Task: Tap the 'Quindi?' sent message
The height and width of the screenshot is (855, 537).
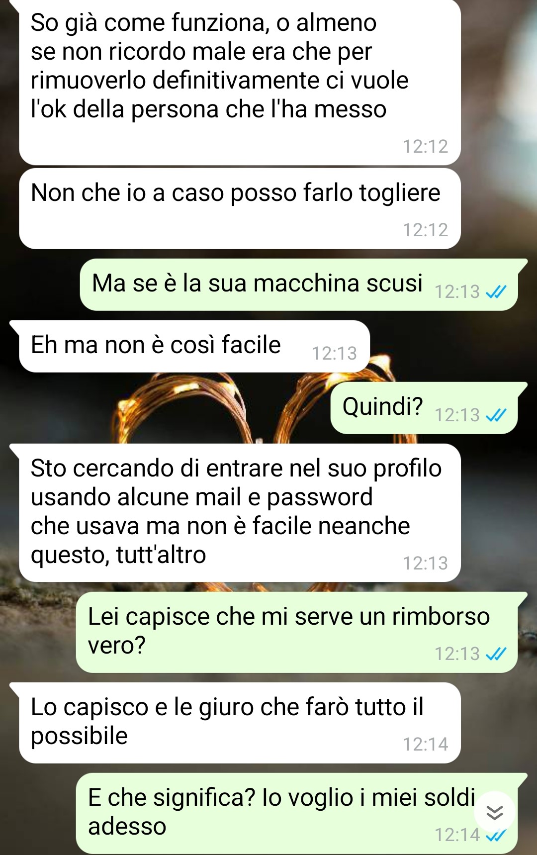Action: [424, 408]
